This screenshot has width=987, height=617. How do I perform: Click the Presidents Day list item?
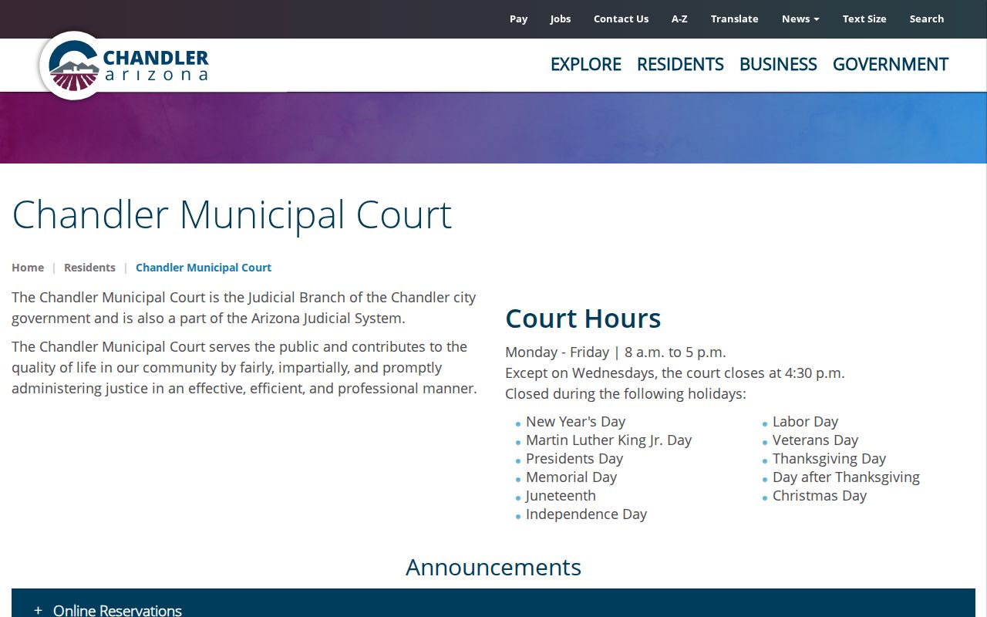click(x=574, y=459)
